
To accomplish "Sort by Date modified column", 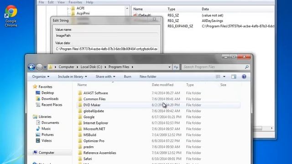I will click(162, 85).
